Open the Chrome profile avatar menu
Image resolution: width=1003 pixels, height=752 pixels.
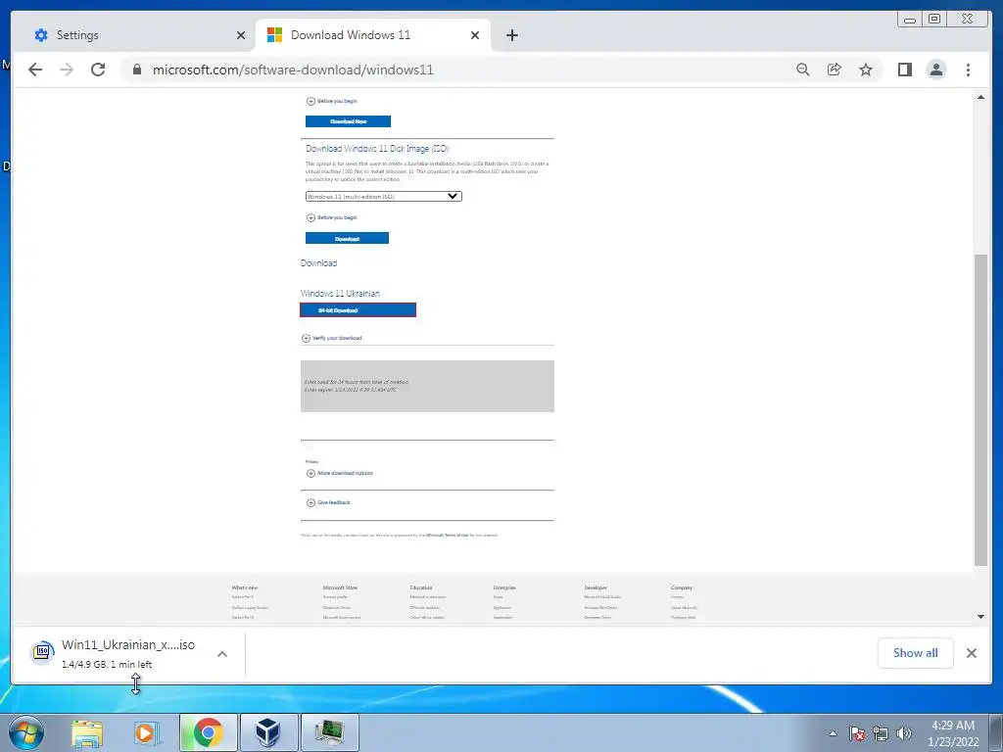tap(935, 70)
